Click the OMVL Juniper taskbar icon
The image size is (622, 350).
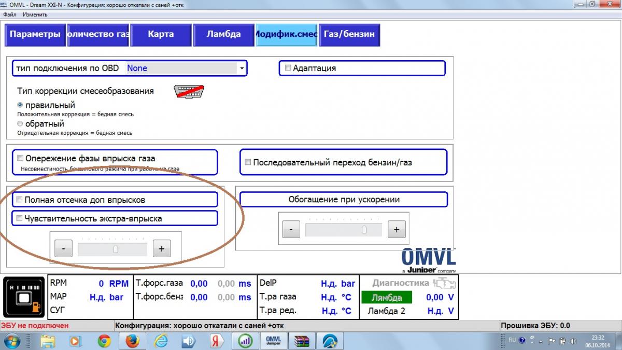[x=273, y=341]
